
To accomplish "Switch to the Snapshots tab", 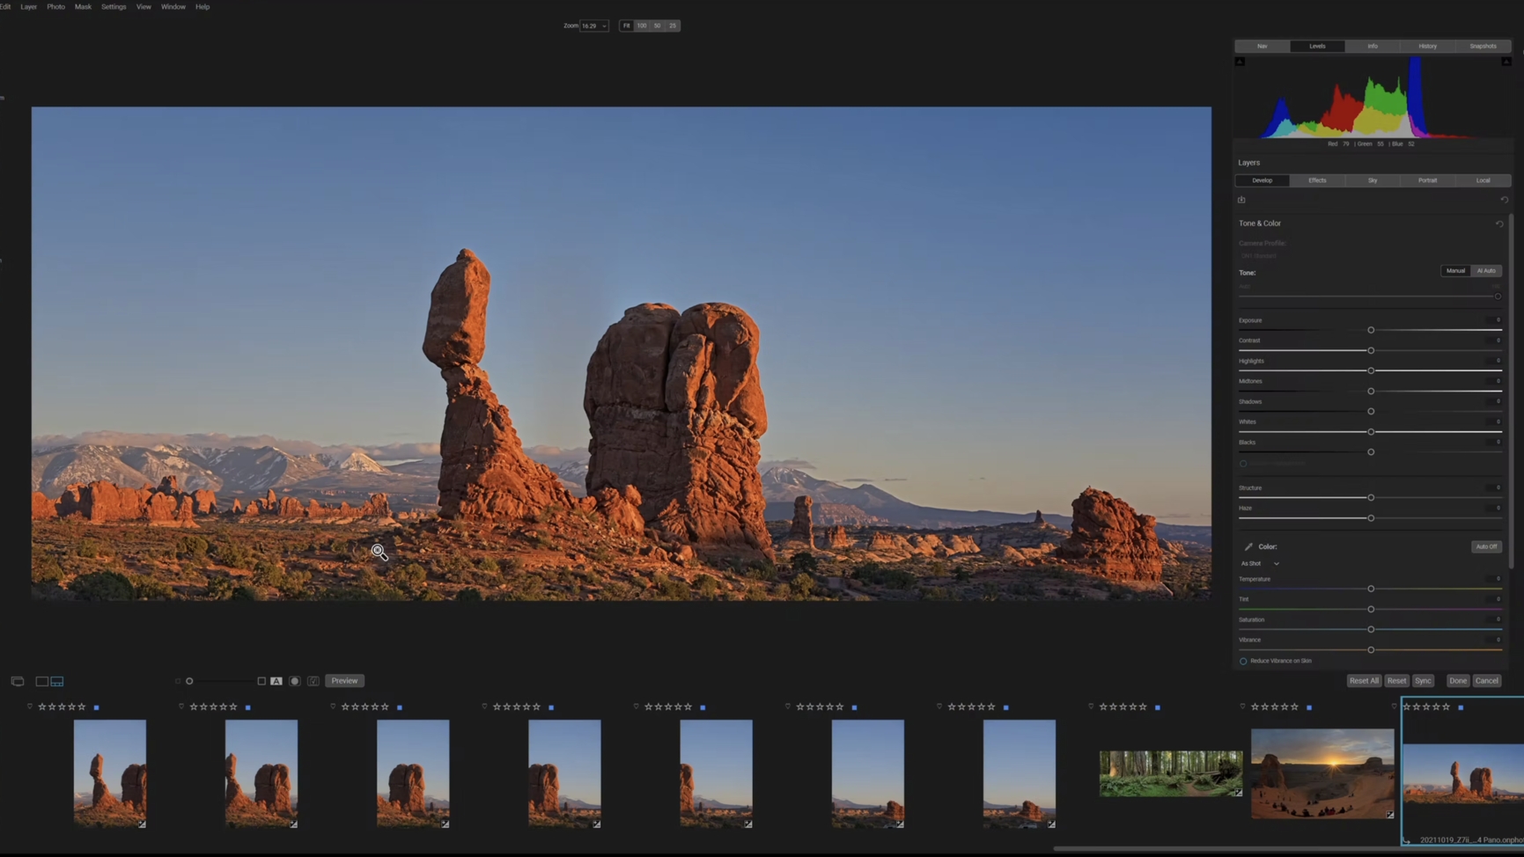I will (1483, 46).
